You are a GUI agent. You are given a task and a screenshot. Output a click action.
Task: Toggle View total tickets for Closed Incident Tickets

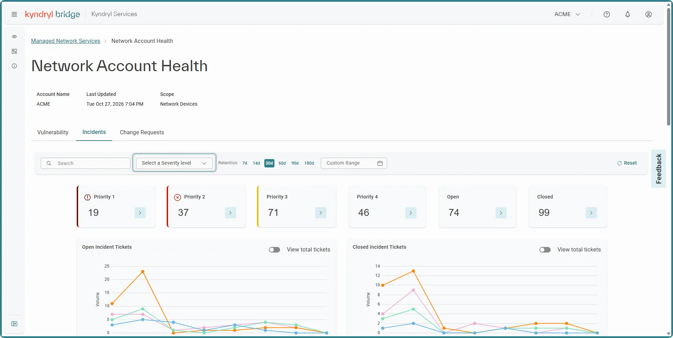point(545,250)
